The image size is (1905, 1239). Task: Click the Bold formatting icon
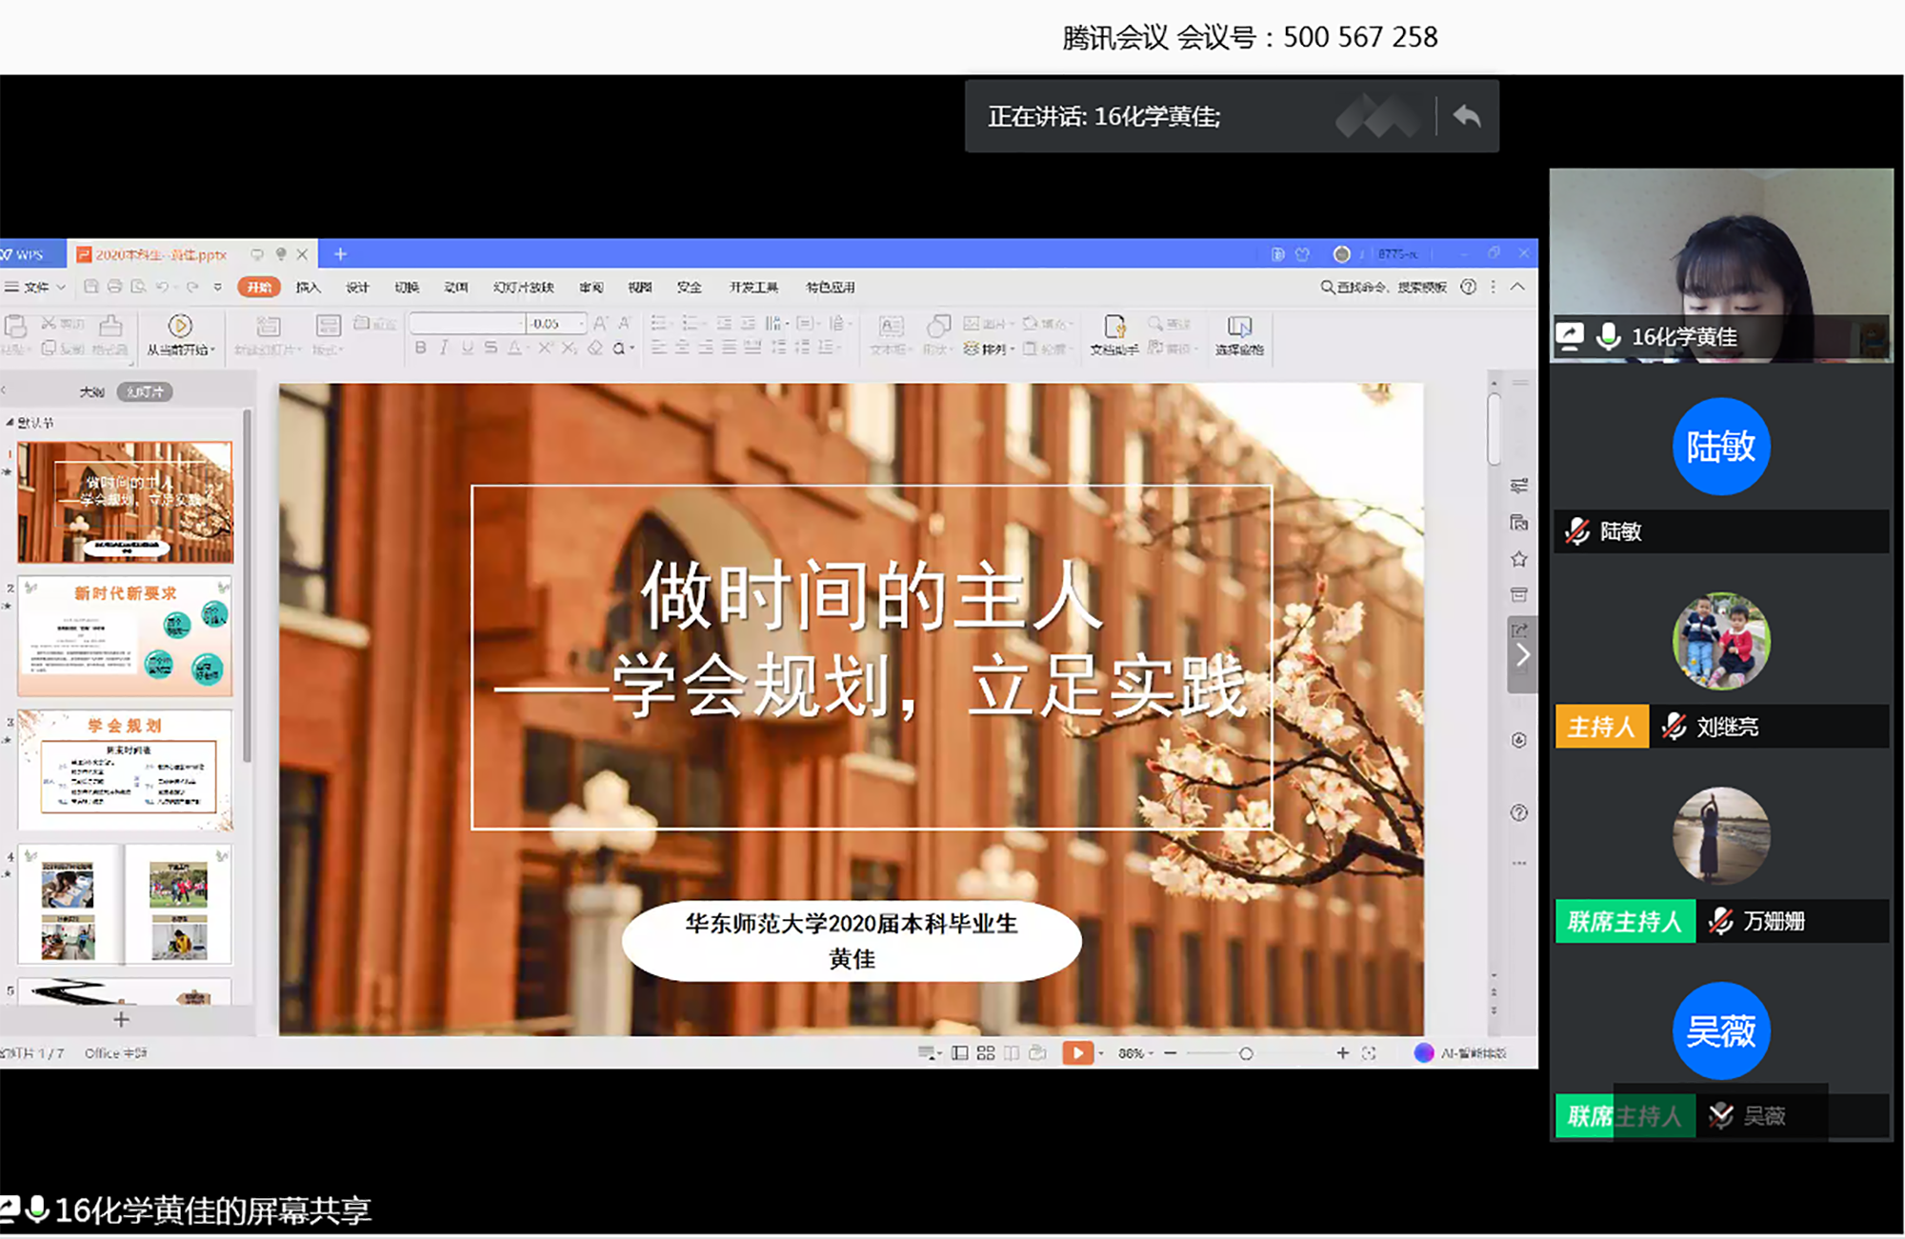pyautogui.click(x=421, y=349)
